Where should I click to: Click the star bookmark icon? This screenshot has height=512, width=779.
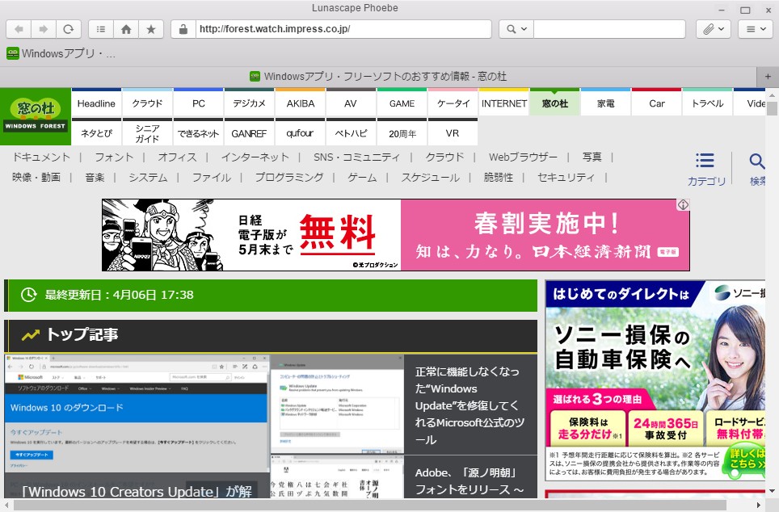click(151, 29)
